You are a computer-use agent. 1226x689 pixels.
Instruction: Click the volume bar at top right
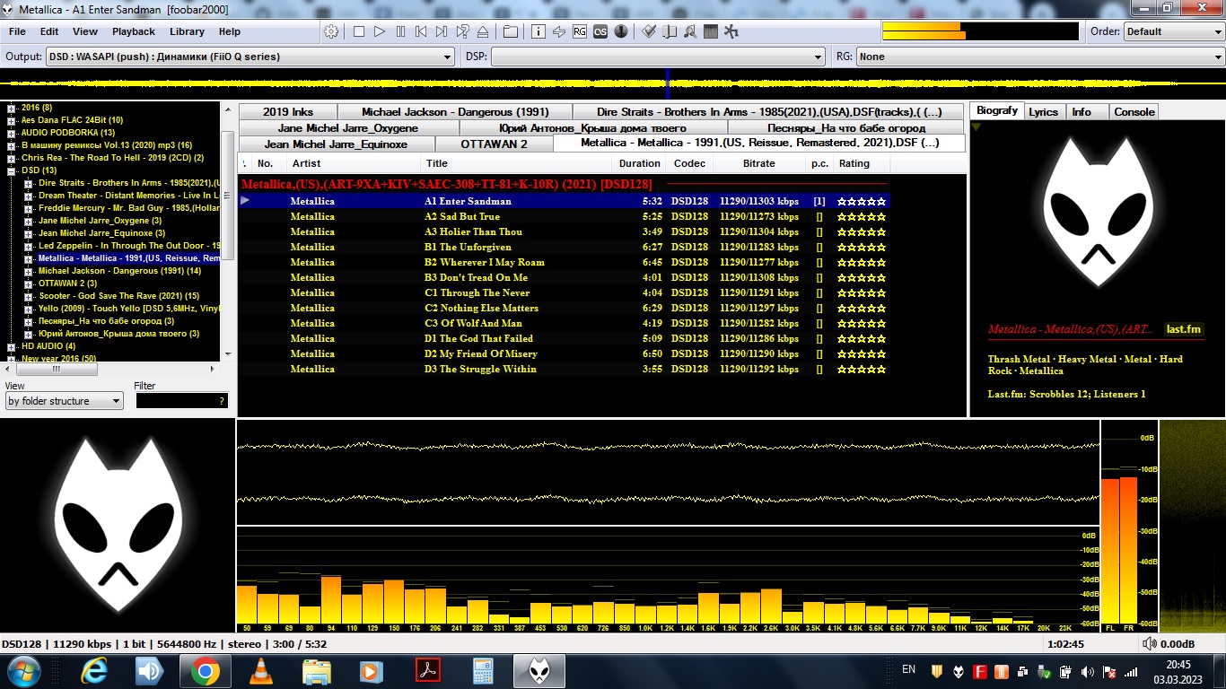[980, 31]
